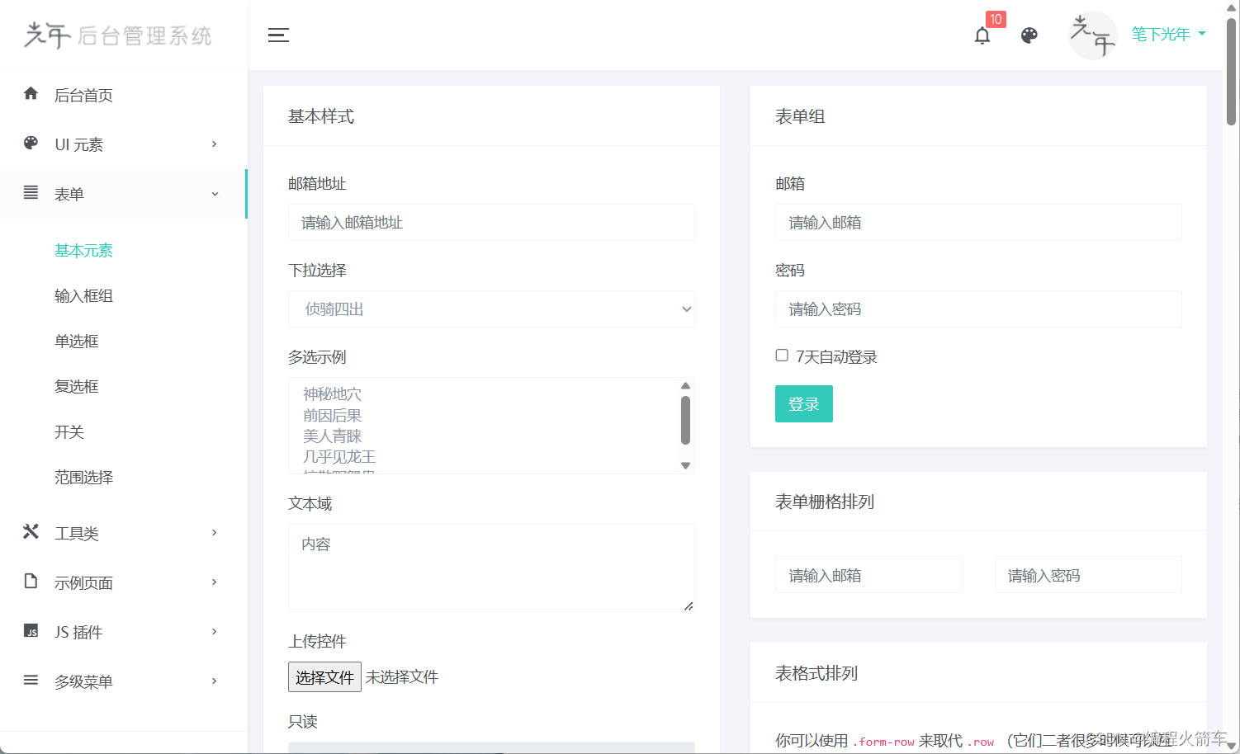The height and width of the screenshot is (754, 1240).
Task: Click the tools icon beside 工具类
Action: pyautogui.click(x=31, y=531)
